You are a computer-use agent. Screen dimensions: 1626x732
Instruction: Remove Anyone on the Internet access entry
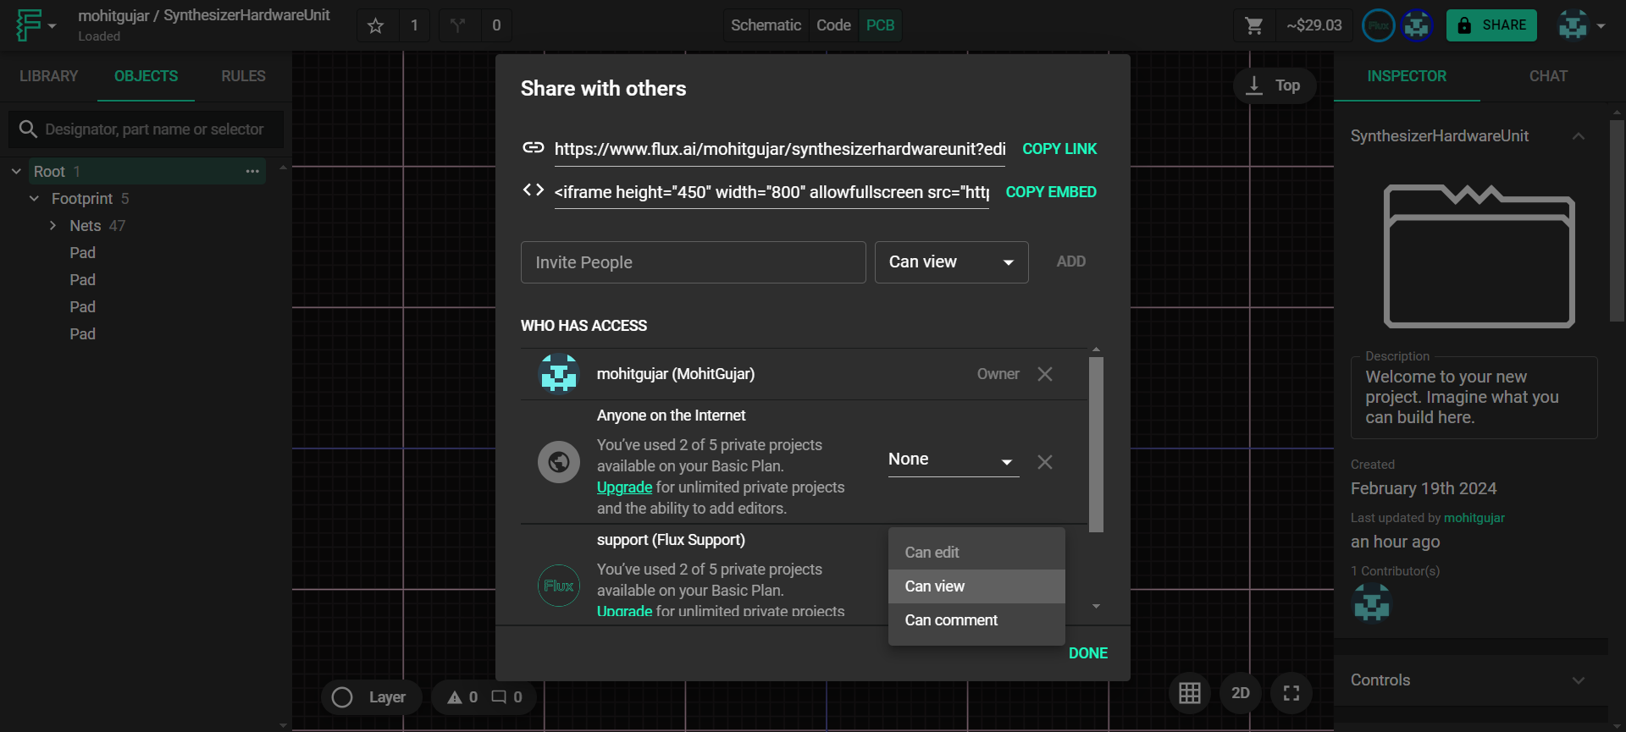point(1045,462)
